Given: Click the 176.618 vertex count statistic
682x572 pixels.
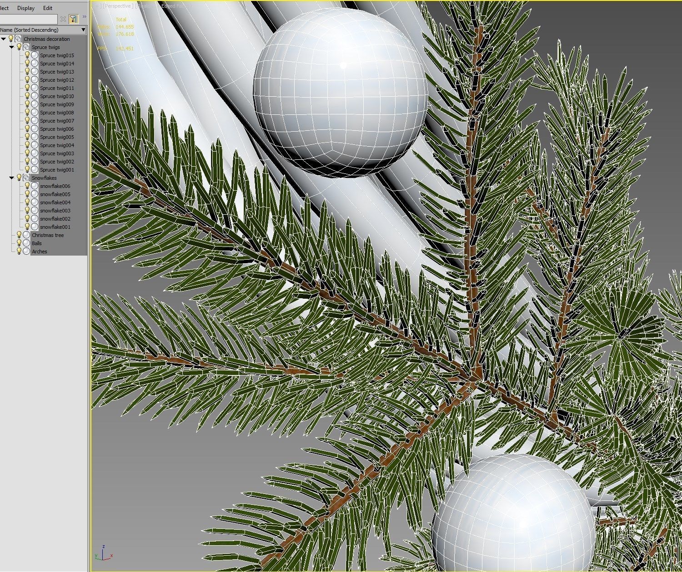Looking at the screenshot, I should pyautogui.click(x=125, y=34).
